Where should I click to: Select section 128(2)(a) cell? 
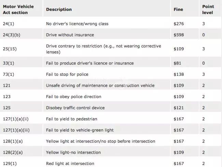(x=13, y=153)
